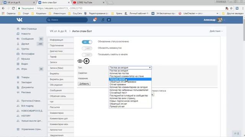Open Действия dropdown menu

pos(216,31)
